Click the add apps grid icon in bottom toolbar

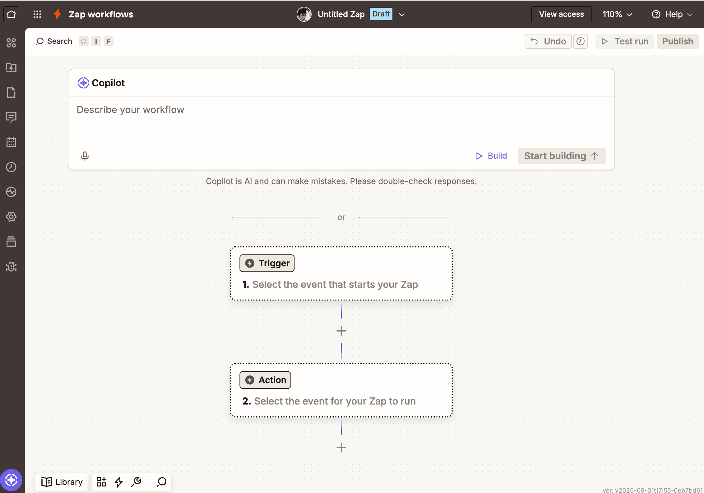pos(101,482)
